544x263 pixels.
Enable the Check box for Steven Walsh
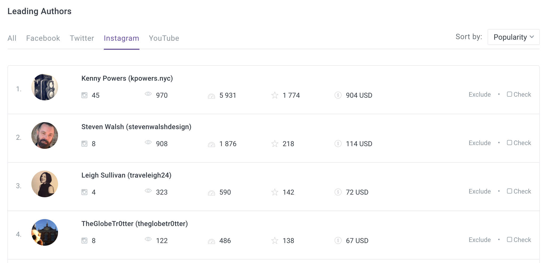[x=509, y=143]
